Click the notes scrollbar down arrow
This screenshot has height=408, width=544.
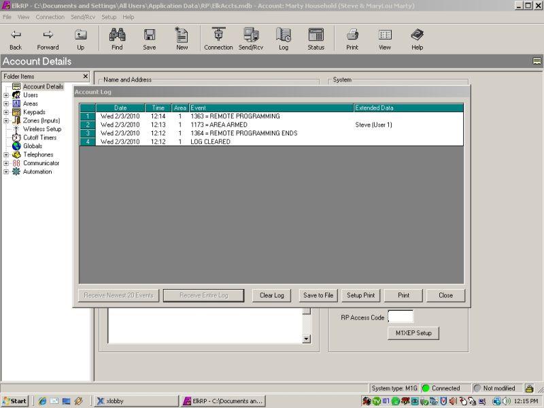tap(307, 339)
